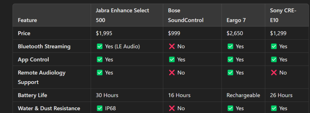Image resolution: width=310 pixels, height=113 pixels.
Task: Select the Jabra Enhance Select 500 column header
Action: pyautogui.click(x=127, y=15)
